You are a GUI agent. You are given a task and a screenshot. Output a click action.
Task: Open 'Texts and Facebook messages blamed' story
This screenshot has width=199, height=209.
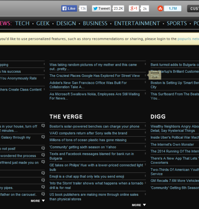(x=92, y=156)
